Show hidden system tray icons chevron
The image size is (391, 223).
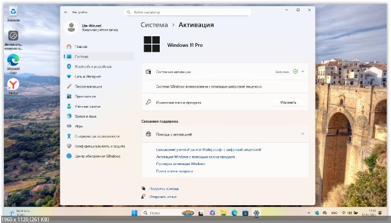click(x=309, y=213)
